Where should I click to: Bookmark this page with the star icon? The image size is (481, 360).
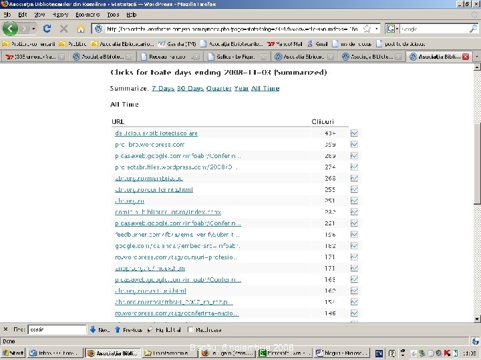367,29
